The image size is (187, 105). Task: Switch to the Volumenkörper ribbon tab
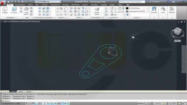pyautogui.click(x=20, y=5)
